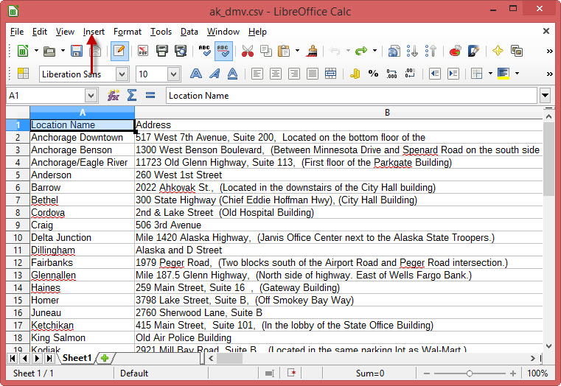Sort descending
This screenshot has height=386, width=561.
[431, 51]
